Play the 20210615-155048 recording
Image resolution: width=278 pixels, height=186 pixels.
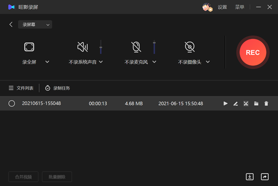click(226, 103)
